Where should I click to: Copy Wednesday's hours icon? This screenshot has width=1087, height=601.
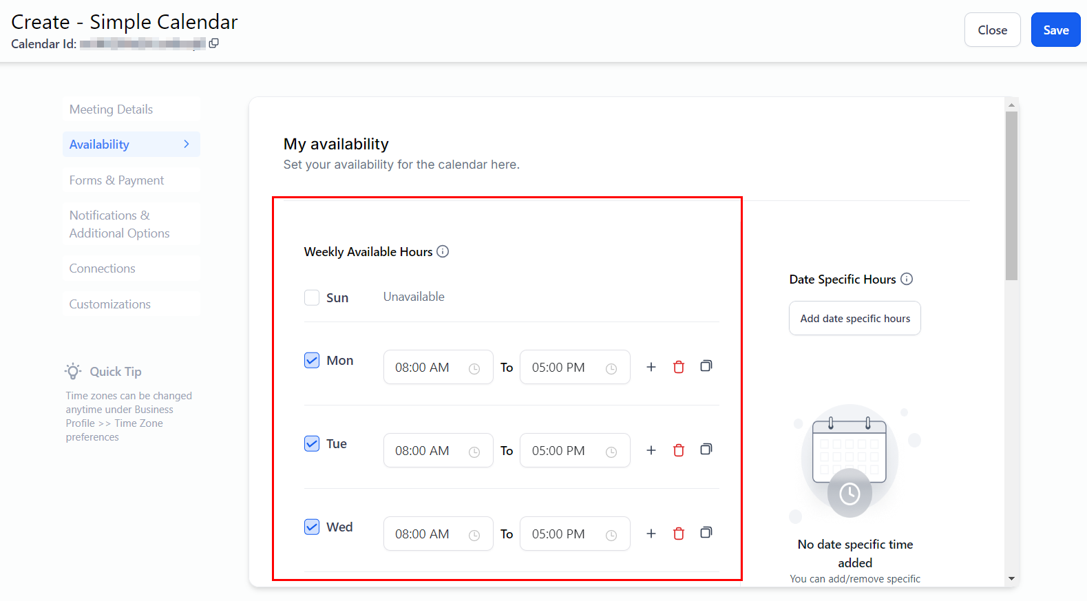(706, 533)
